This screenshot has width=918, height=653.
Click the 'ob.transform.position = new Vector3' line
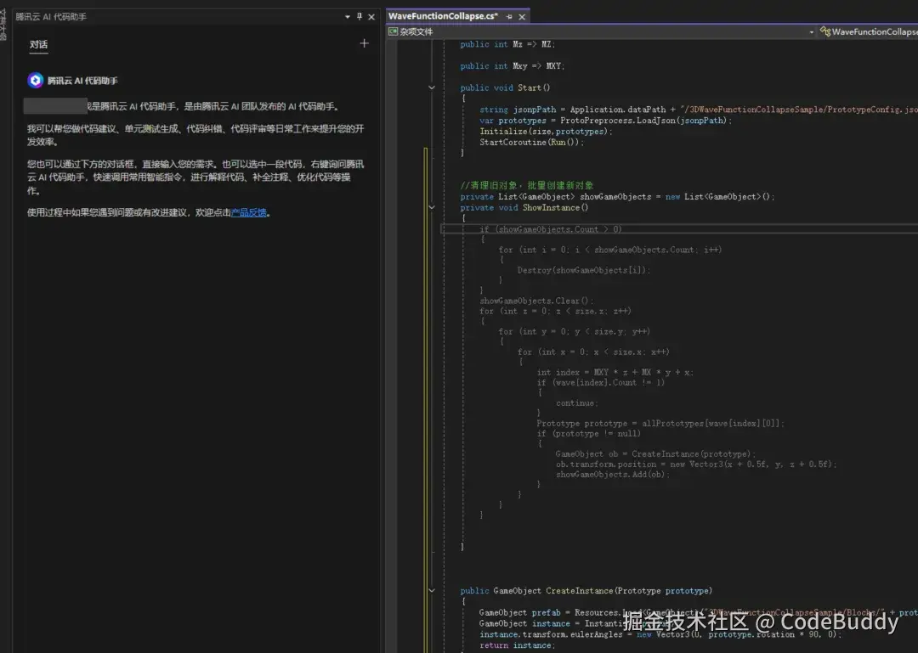696,464
